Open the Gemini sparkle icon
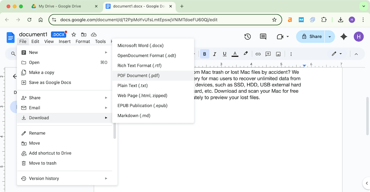This screenshot has height=192, width=370. 344,37
